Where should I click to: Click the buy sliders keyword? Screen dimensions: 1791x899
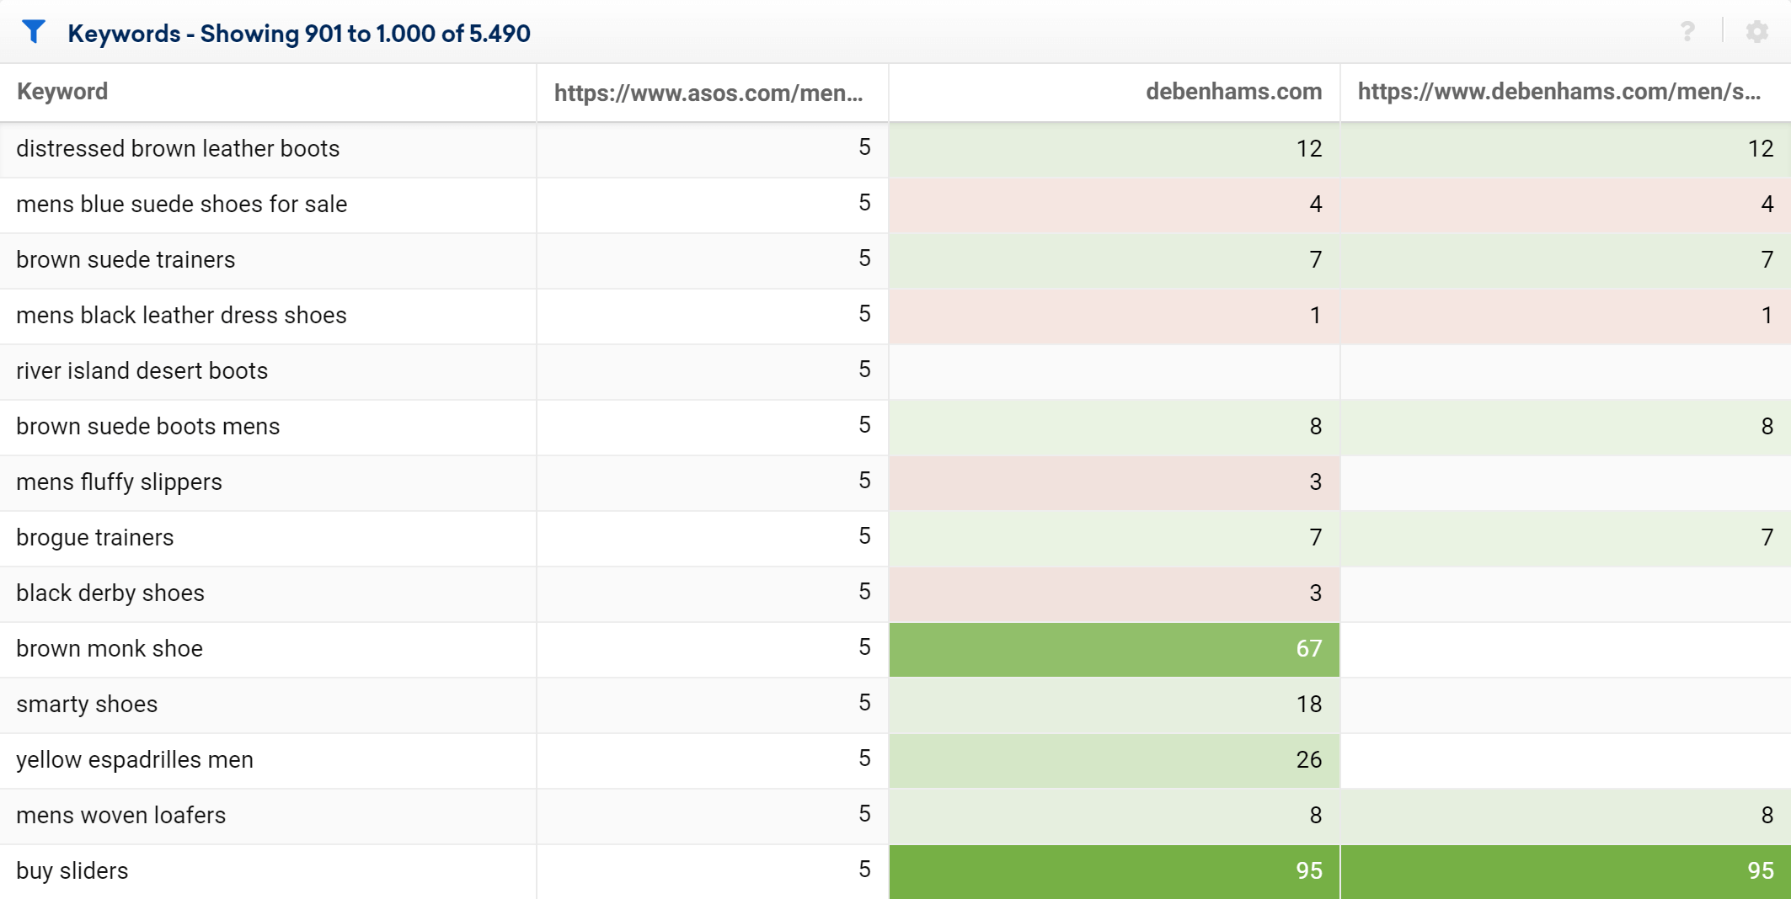pos(72,870)
